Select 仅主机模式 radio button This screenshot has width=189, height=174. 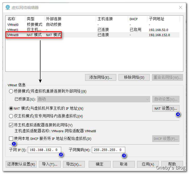(x=11, y=116)
